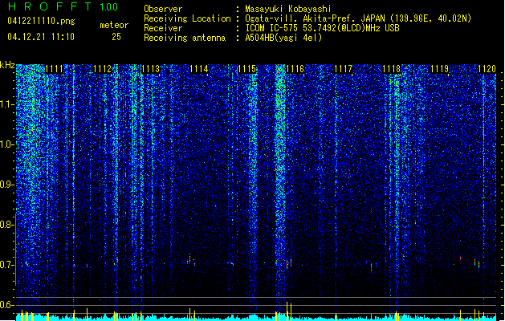Click the 1115 time marker
The width and height of the screenshot is (505, 321).
click(x=247, y=69)
